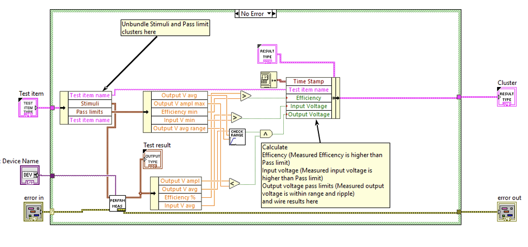Click the Test result OUTPUT TYPE terminal
Viewport: 528px width, 247px height.
pyautogui.click(x=152, y=159)
